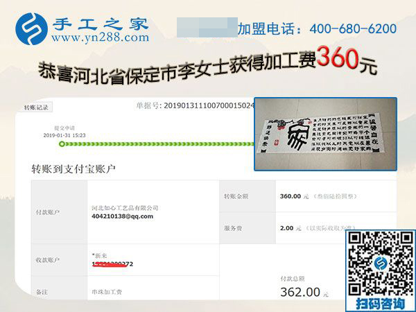Click the 2.00 元 service fee value
Viewport: 416px width, 312px height.
pyautogui.click(x=291, y=228)
